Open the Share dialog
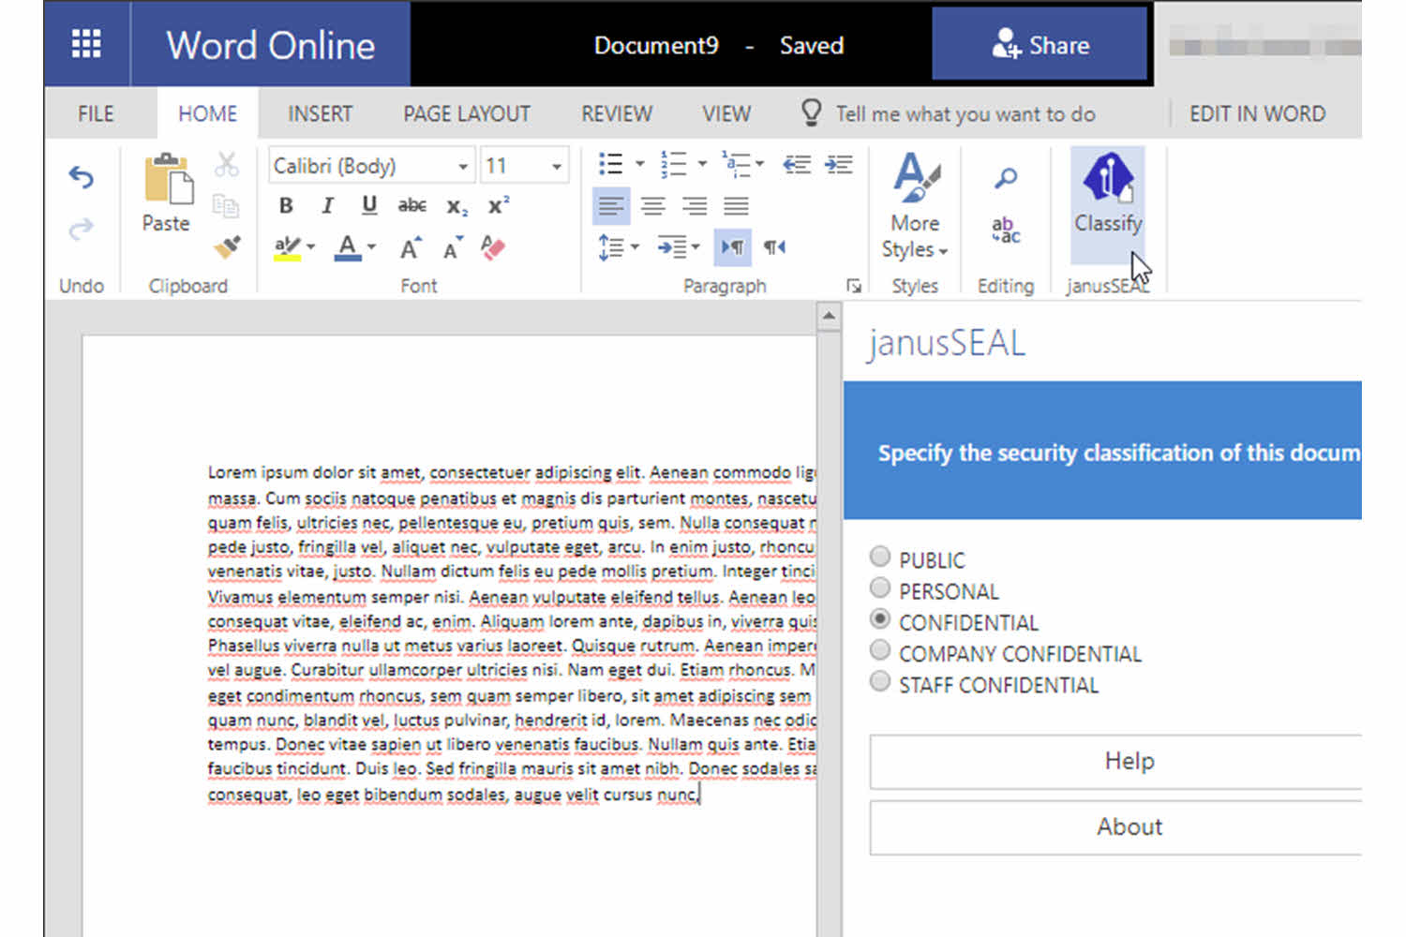 point(1040,44)
